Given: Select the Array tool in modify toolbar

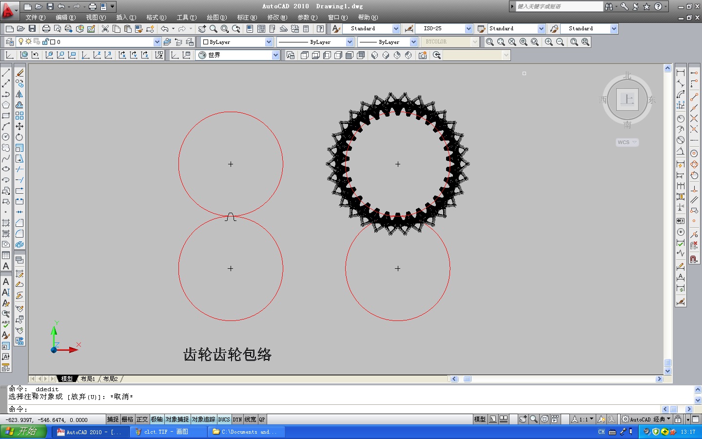Looking at the screenshot, I should [x=19, y=116].
